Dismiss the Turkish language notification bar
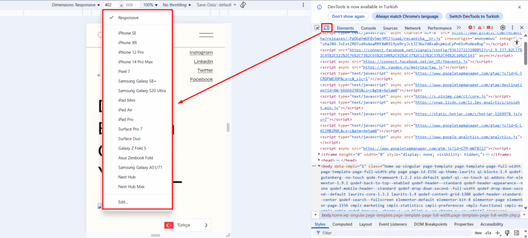This screenshot has width=528, height=238. point(520,8)
